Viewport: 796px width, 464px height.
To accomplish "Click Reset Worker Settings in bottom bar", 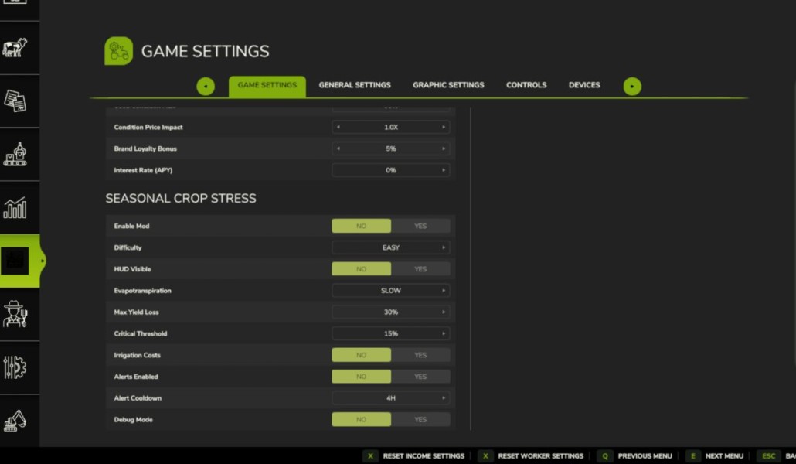I will (541, 455).
